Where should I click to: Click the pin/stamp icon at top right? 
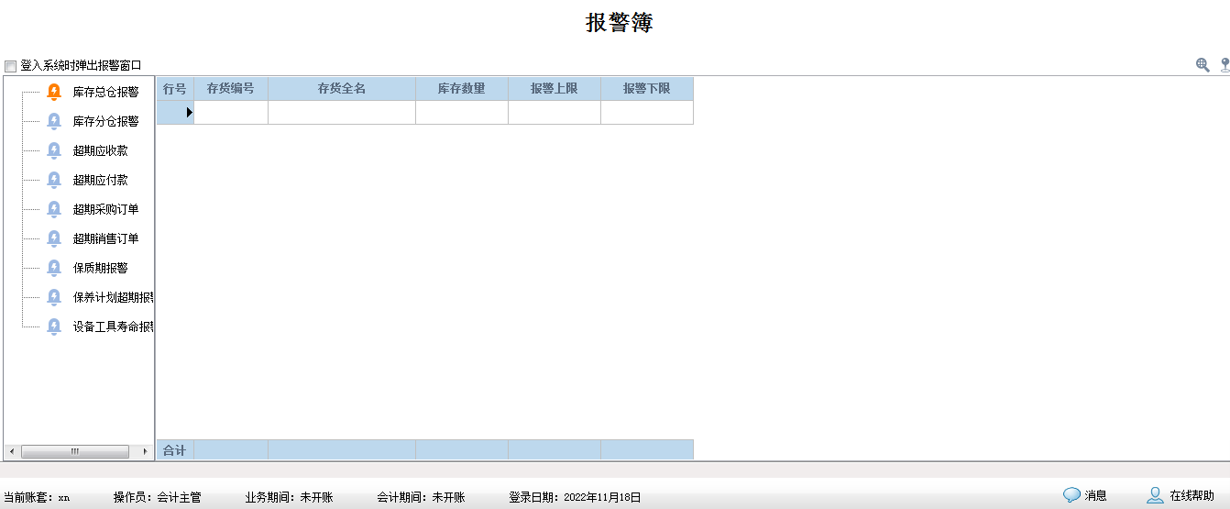(1225, 65)
